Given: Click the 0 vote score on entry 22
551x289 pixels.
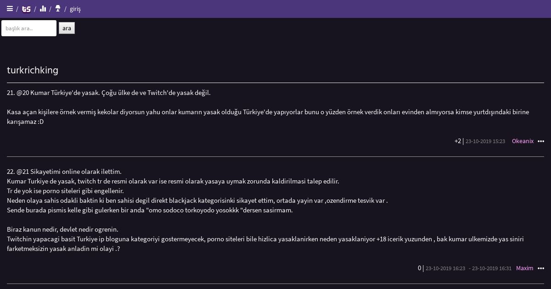Looking at the screenshot, I should [x=419, y=268].
